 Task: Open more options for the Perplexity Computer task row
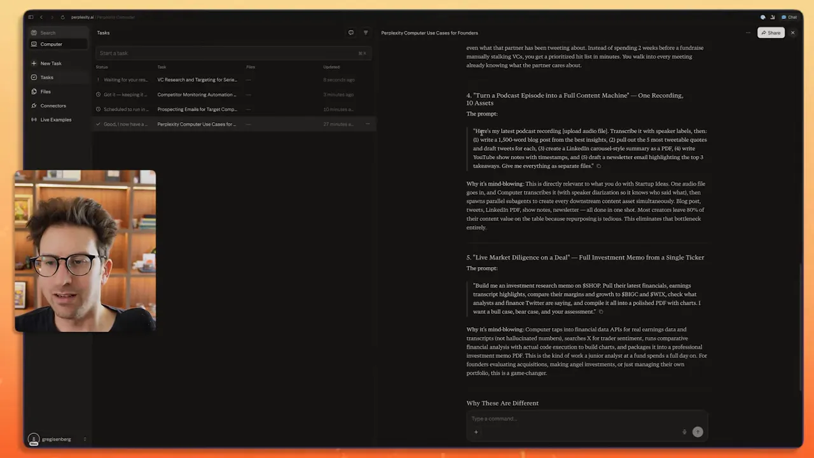367,124
